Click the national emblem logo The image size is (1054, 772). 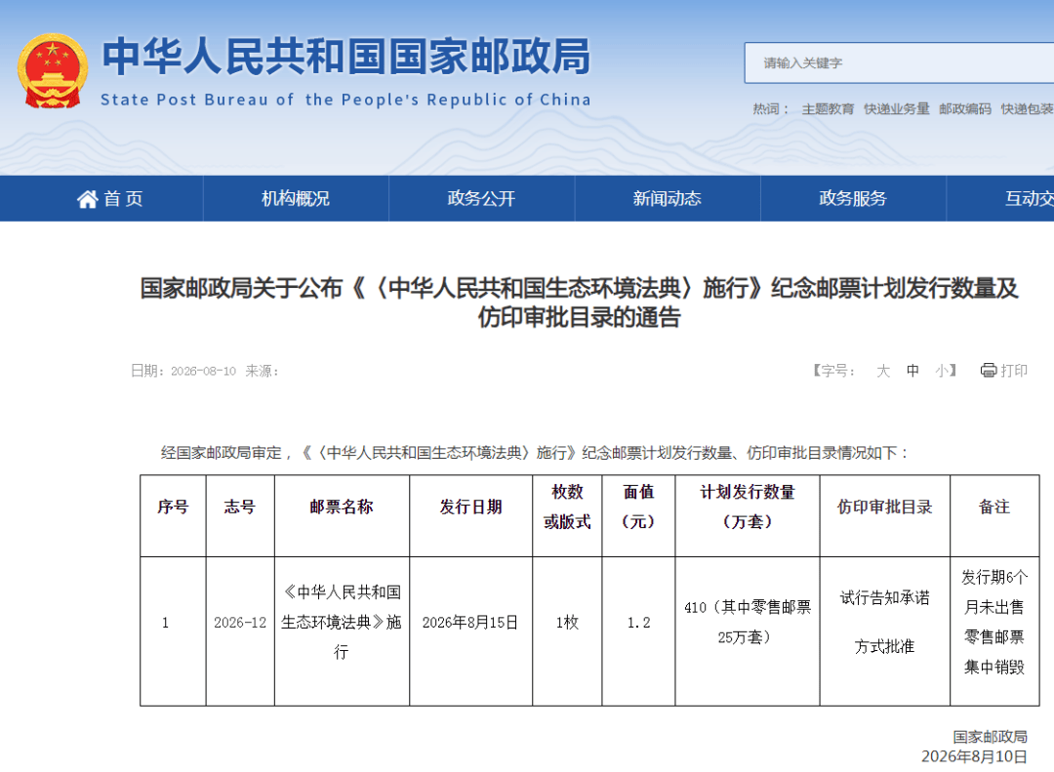point(53,70)
